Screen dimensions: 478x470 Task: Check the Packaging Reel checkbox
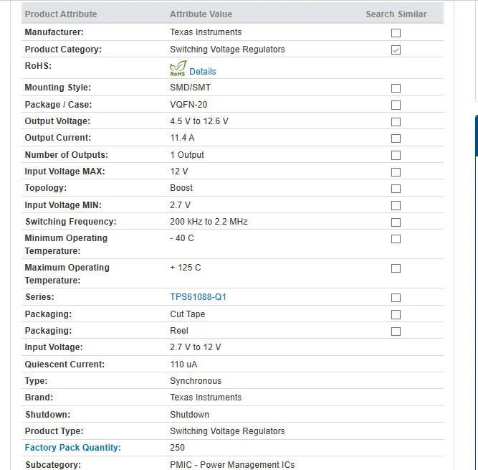(396, 332)
